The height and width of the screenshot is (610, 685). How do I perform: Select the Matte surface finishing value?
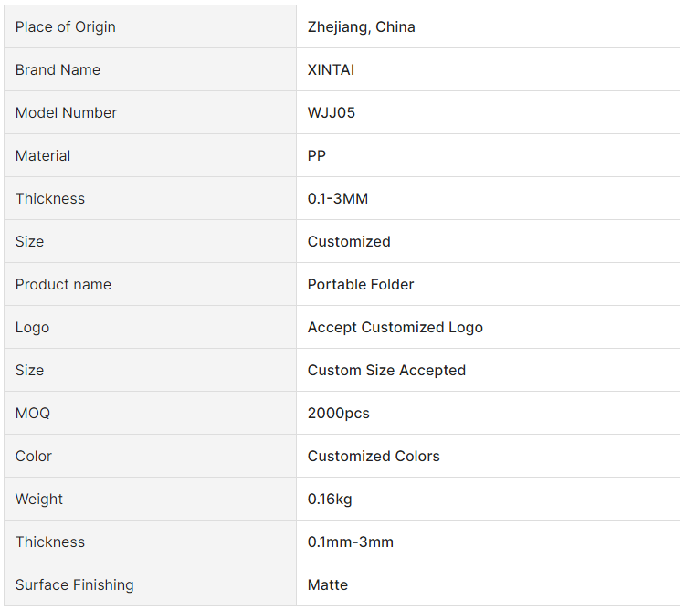tap(328, 584)
